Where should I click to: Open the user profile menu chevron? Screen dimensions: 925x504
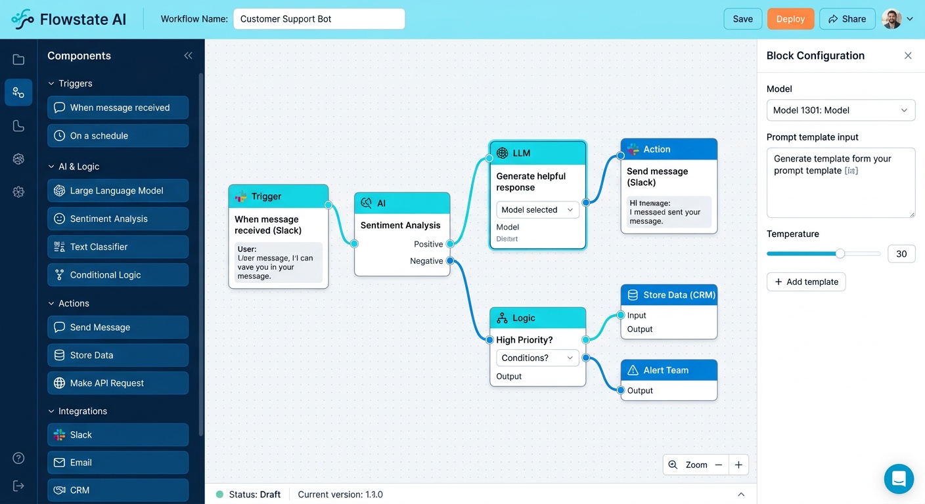point(910,19)
